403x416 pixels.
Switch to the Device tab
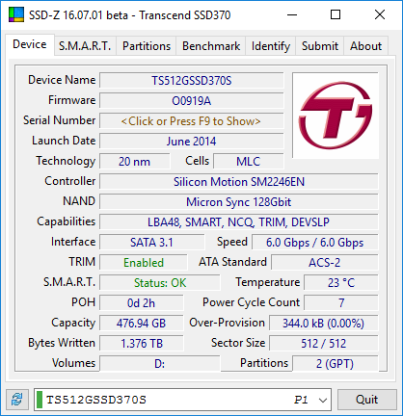[30, 44]
